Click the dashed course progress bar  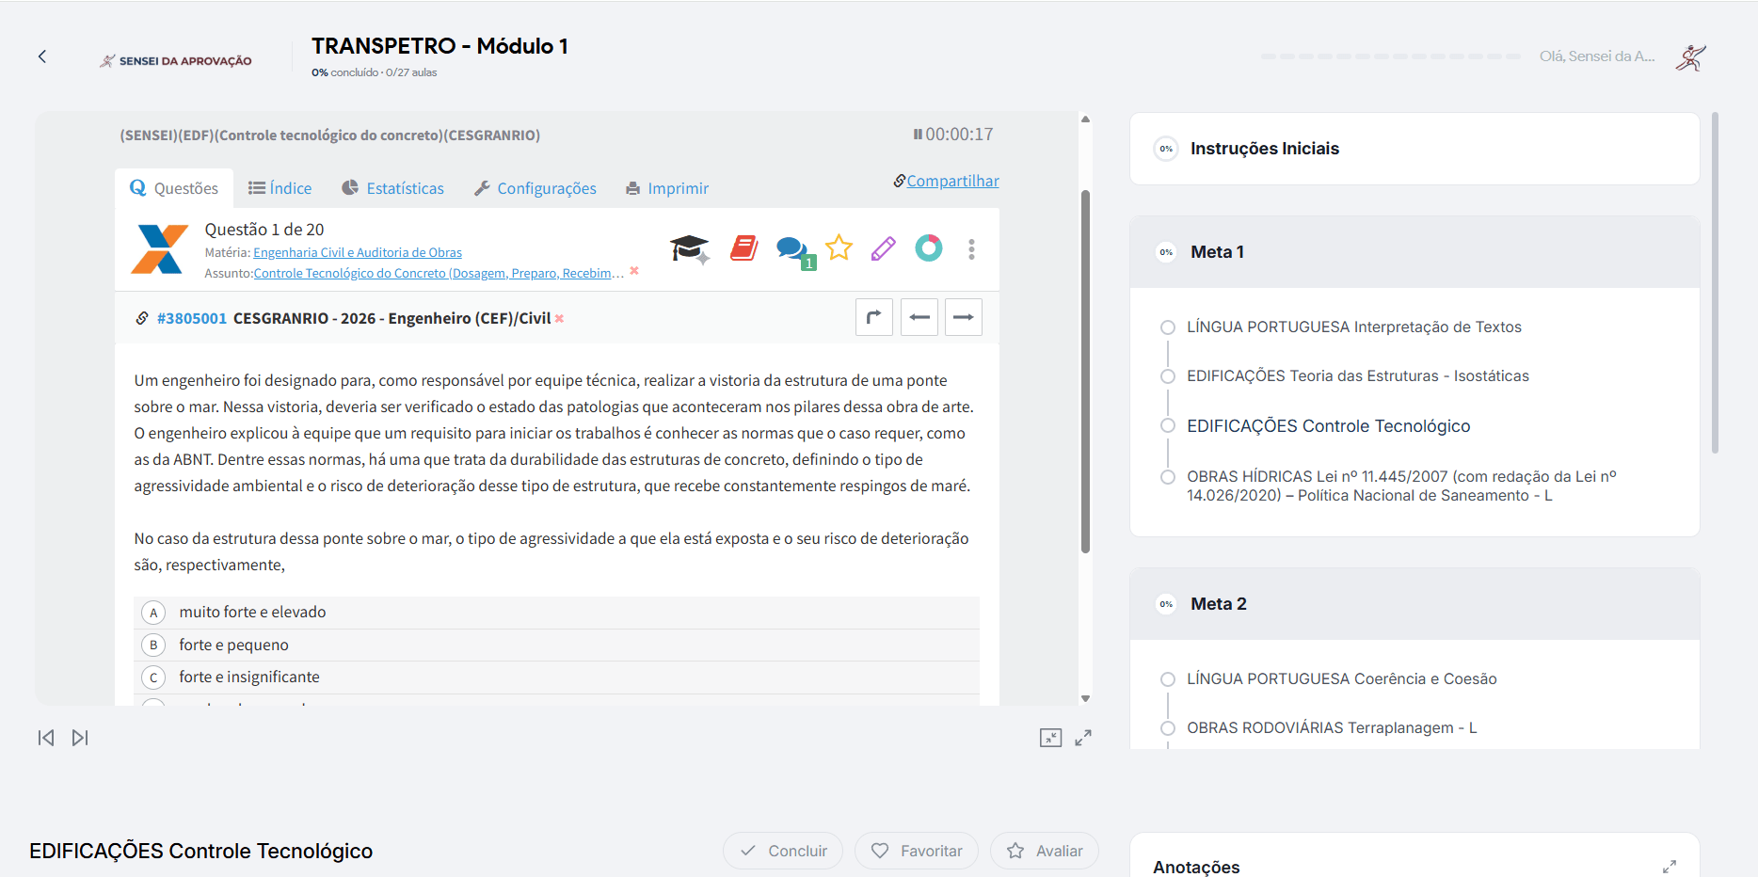point(1391,56)
